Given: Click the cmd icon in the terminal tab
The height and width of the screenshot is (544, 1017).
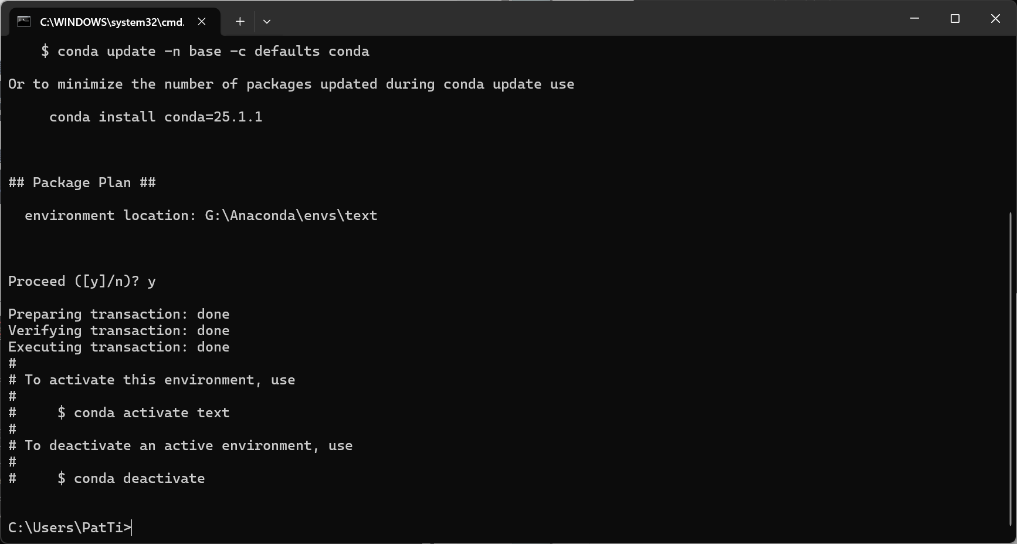Looking at the screenshot, I should point(23,22).
